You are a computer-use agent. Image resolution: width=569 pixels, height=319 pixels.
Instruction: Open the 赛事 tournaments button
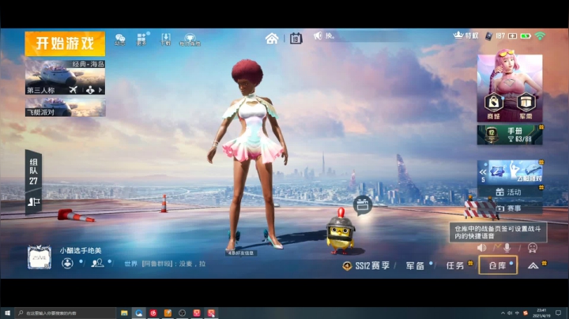point(510,208)
